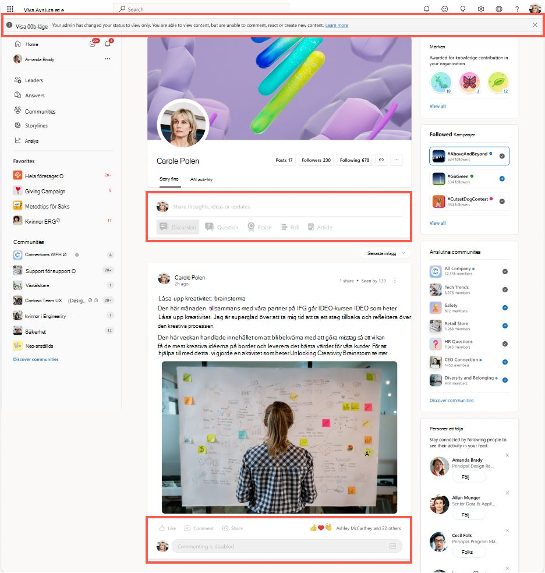545x573 pixels.
Task: Open the app launcher grid icon
Action: pos(10,9)
